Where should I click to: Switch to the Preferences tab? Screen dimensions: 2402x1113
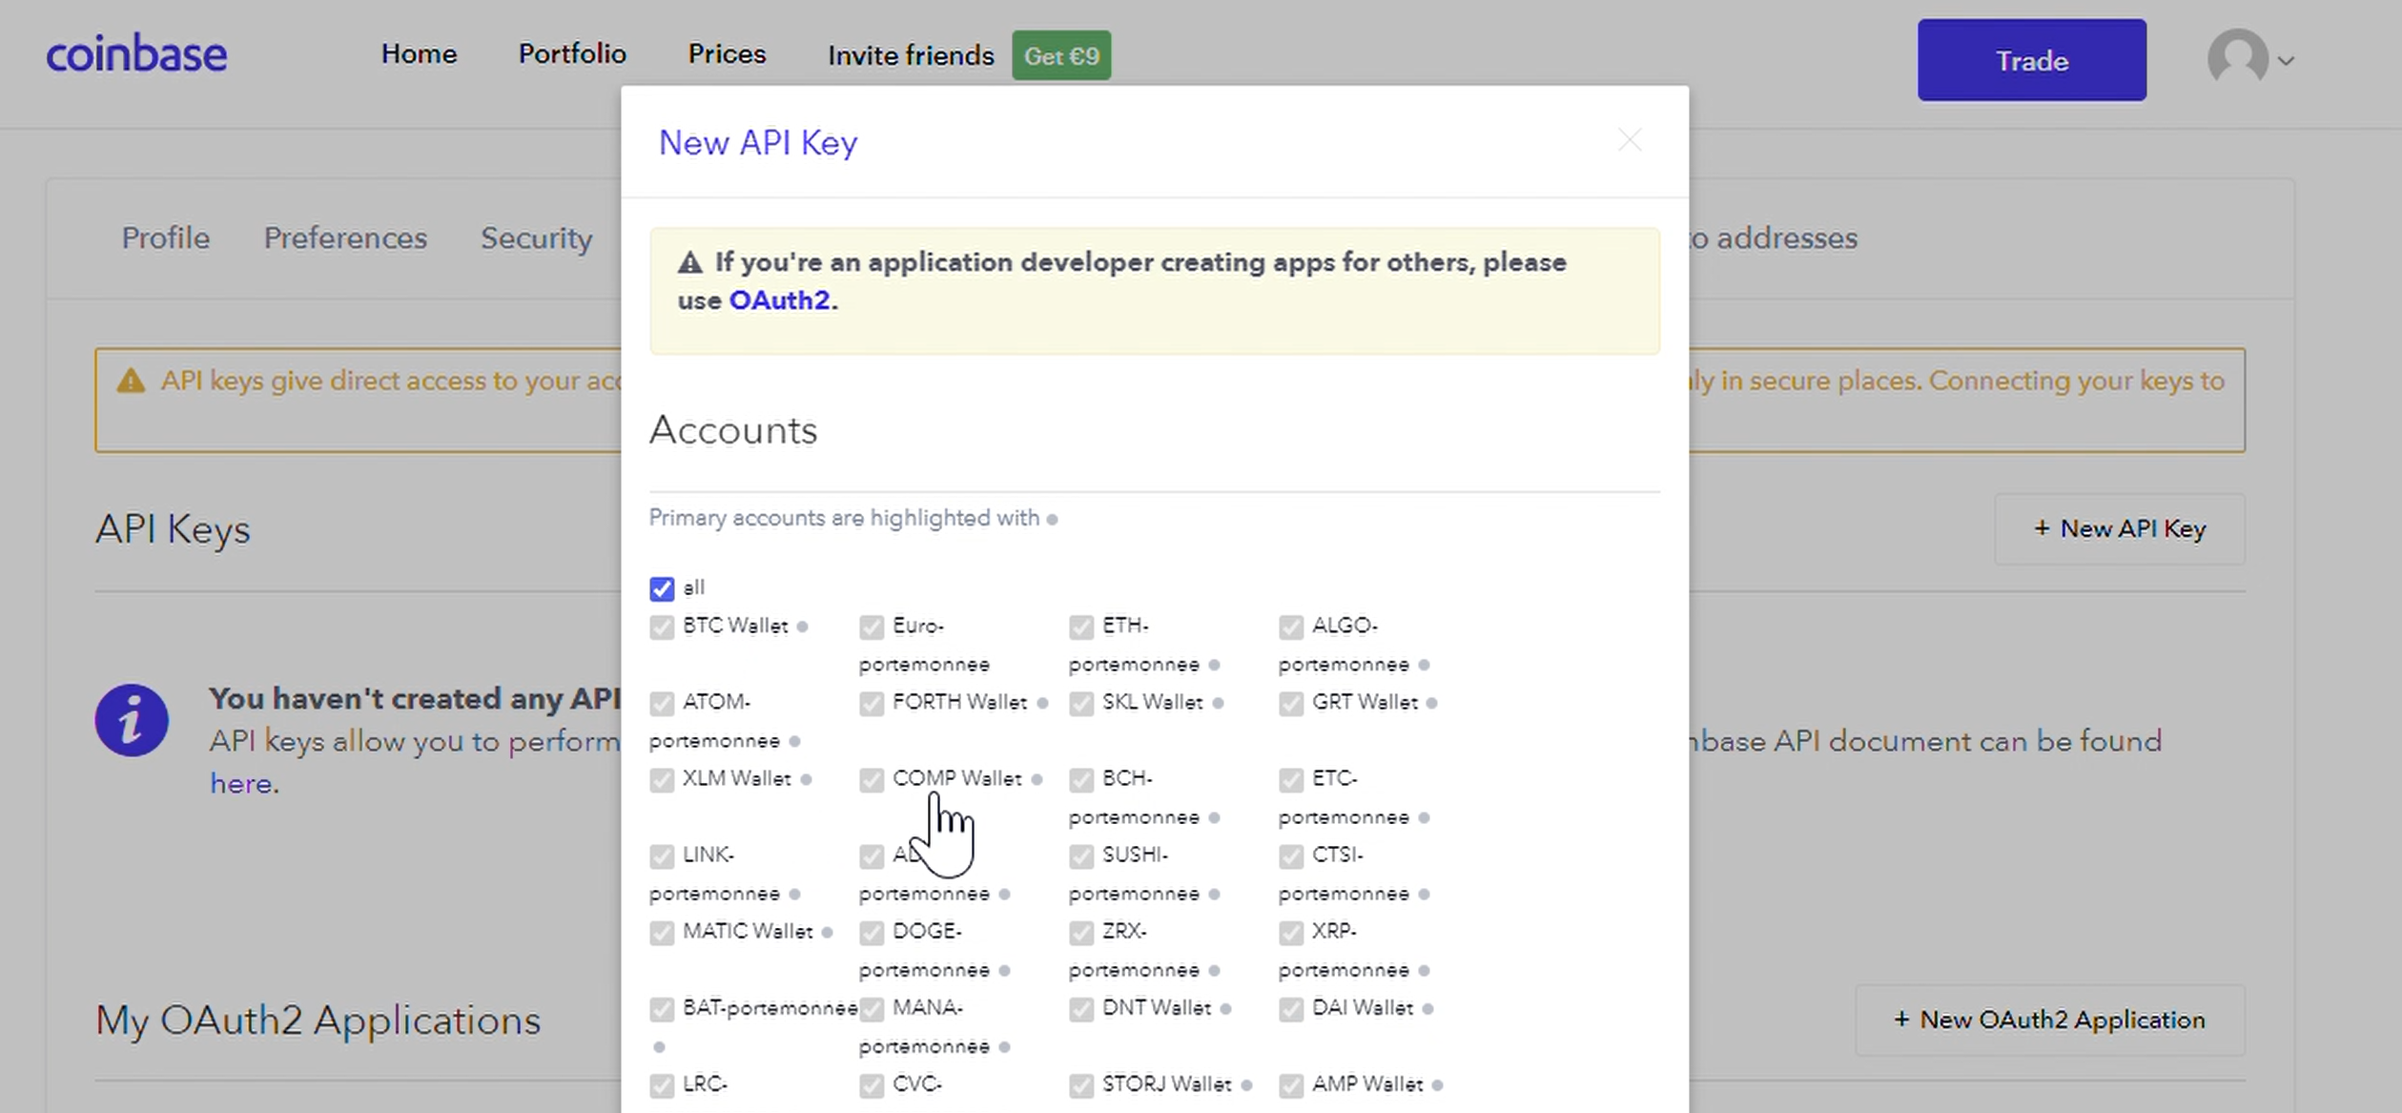[345, 237]
